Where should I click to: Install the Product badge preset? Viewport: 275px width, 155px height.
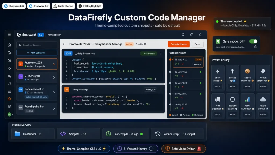[x=263, y=86]
